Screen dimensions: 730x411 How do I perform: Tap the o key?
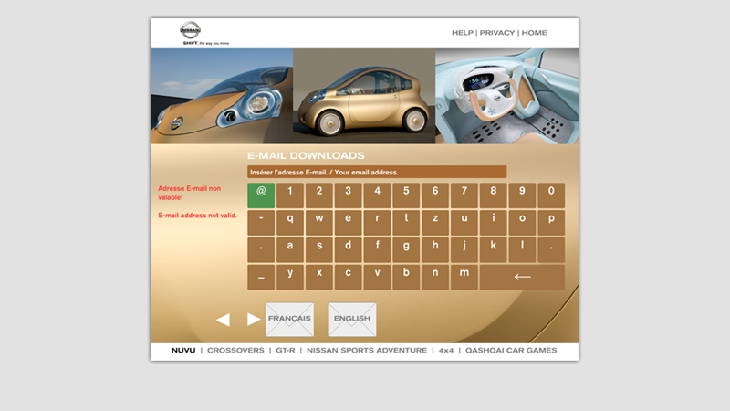(522, 223)
